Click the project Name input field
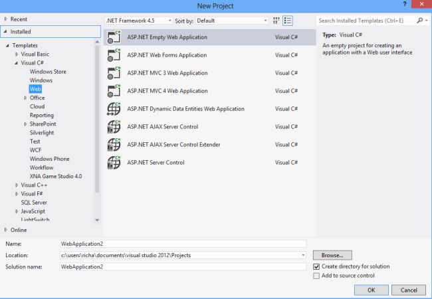Image resolution: width=432 pixels, height=299 pixels. tap(183, 244)
